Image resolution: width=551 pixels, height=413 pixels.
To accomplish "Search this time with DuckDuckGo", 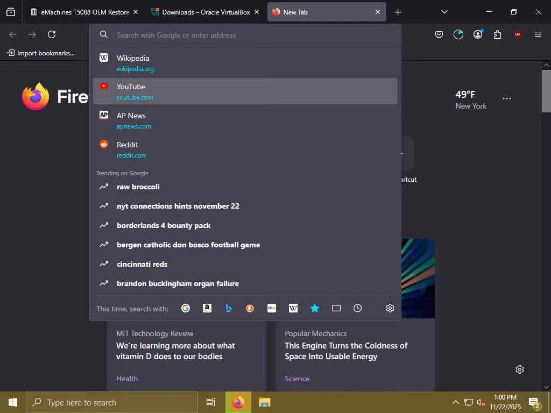I will click(x=250, y=308).
